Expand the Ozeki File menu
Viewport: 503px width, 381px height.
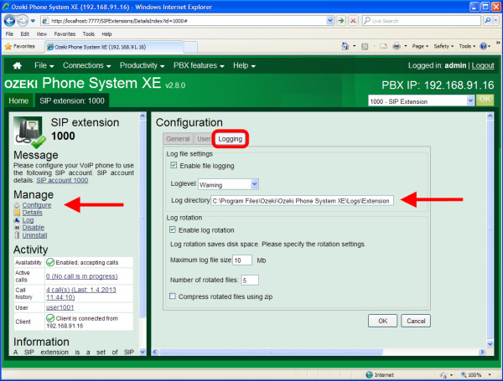(44, 65)
